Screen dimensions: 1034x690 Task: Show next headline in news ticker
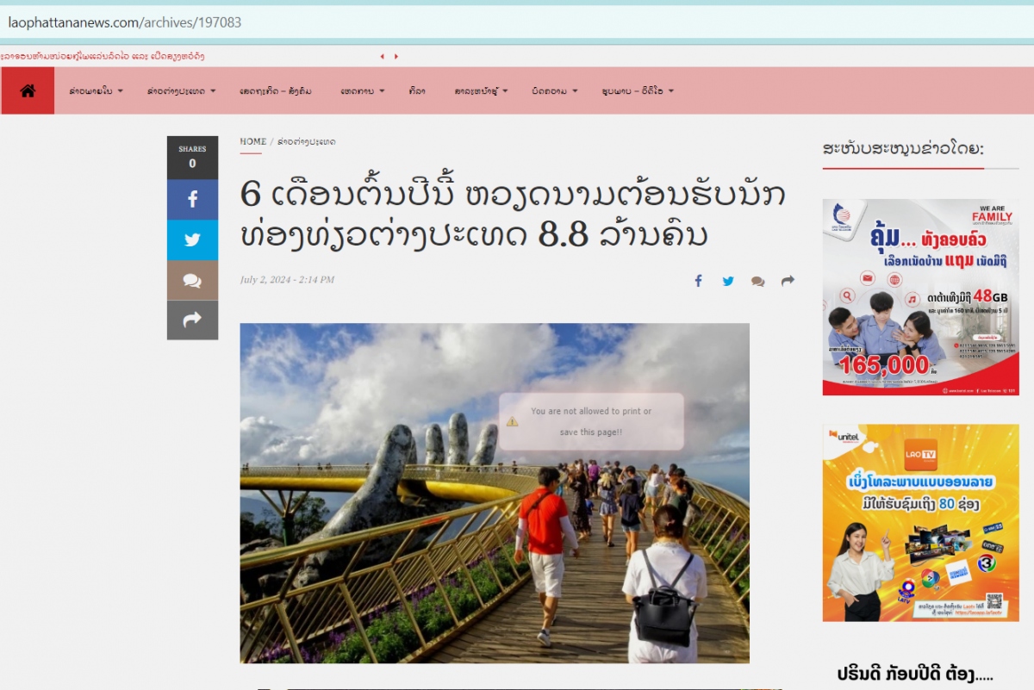[x=396, y=57]
